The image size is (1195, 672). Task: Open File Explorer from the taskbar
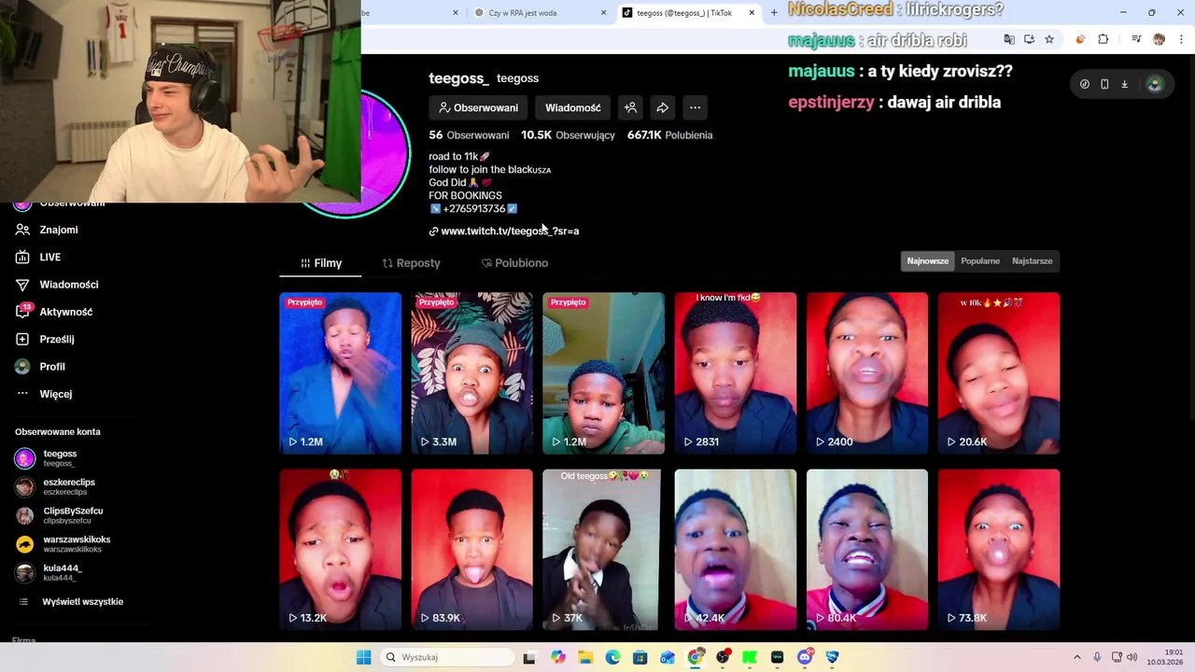pos(585,657)
